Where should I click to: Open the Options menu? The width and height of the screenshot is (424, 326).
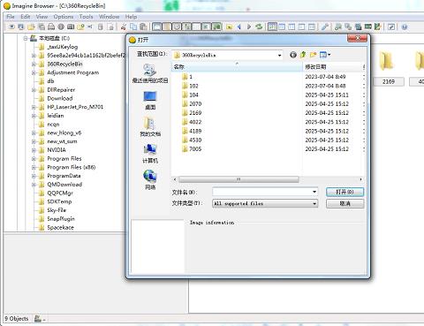coord(64,17)
